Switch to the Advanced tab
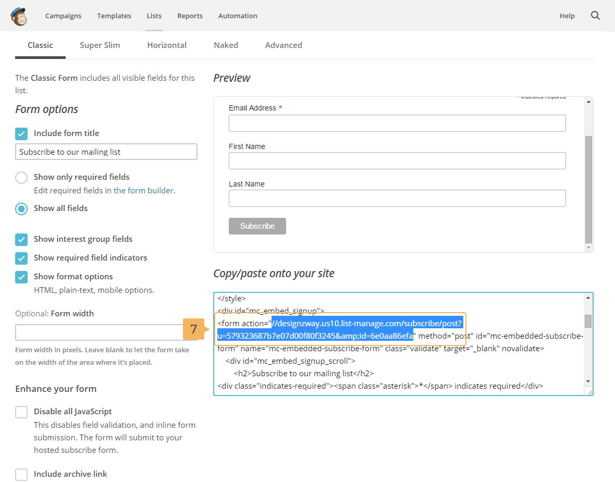This screenshot has width=615, height=482. pos(284,45)
